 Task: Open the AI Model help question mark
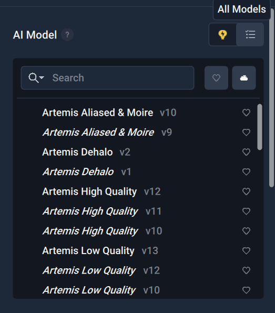point(67,35)
